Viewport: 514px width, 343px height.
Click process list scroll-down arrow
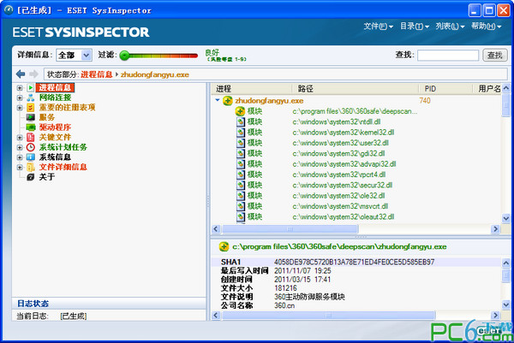click(505, 218)
